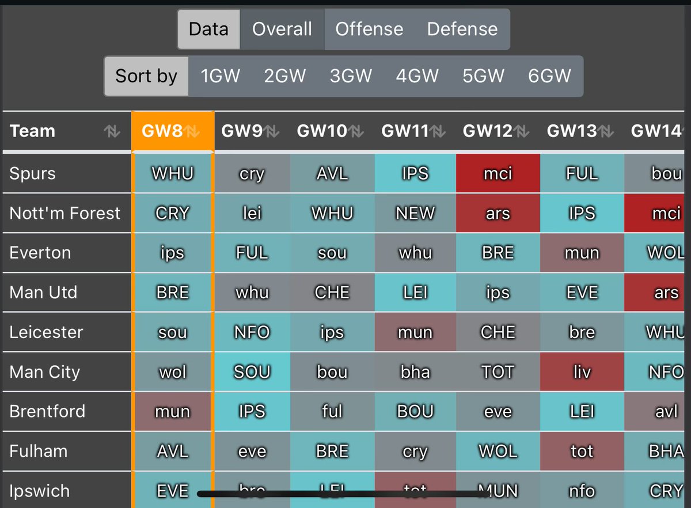Click Ipswich GW13 nfo cell
Viewport: 691px width, 508px height.
[x=582, y=491]
